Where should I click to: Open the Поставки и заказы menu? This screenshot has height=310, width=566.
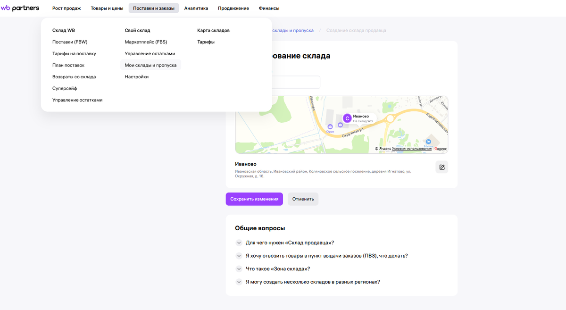coord(154,8)
